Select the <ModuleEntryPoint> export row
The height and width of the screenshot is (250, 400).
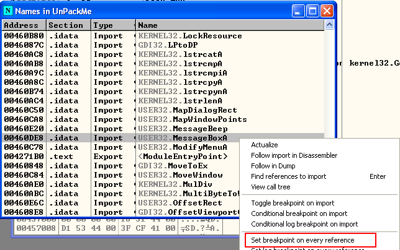(121, 156)
